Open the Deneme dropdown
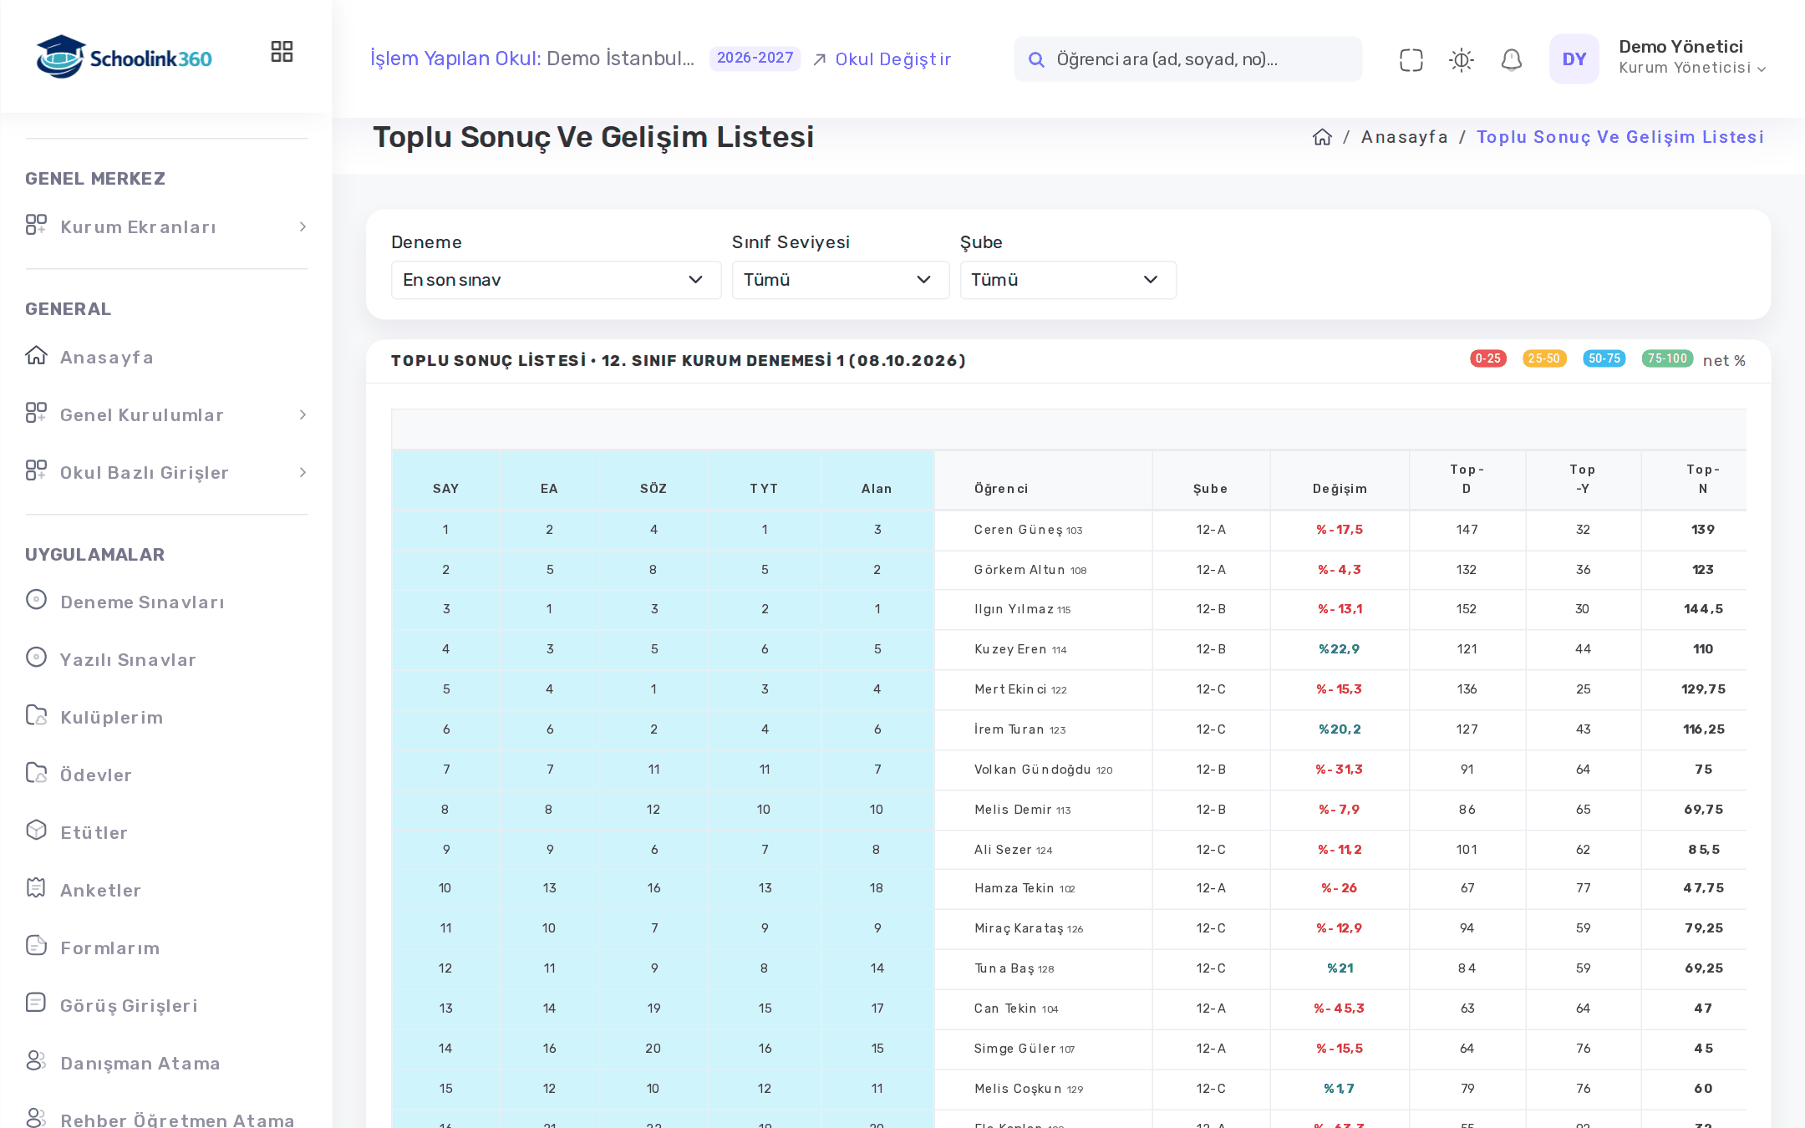The width and height of the screenshot is (1805, 1128). coord(556,280)
